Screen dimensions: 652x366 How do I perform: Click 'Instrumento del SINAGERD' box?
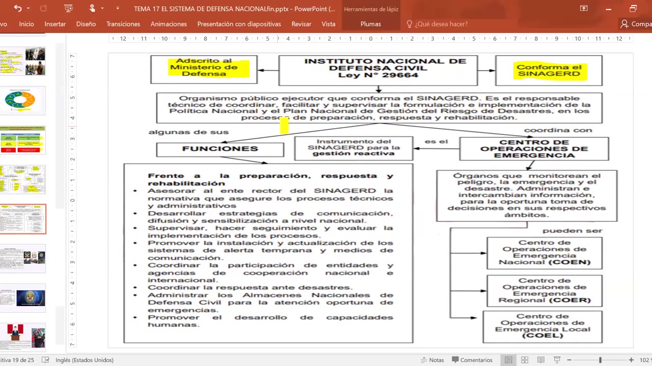(354, 148)
